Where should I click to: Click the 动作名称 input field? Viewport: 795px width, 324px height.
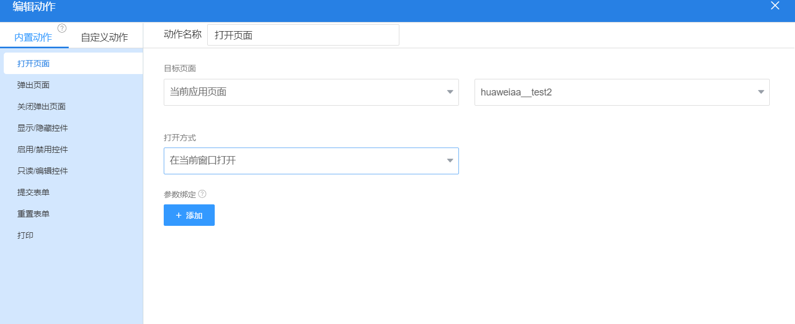[x=303, y=35]
